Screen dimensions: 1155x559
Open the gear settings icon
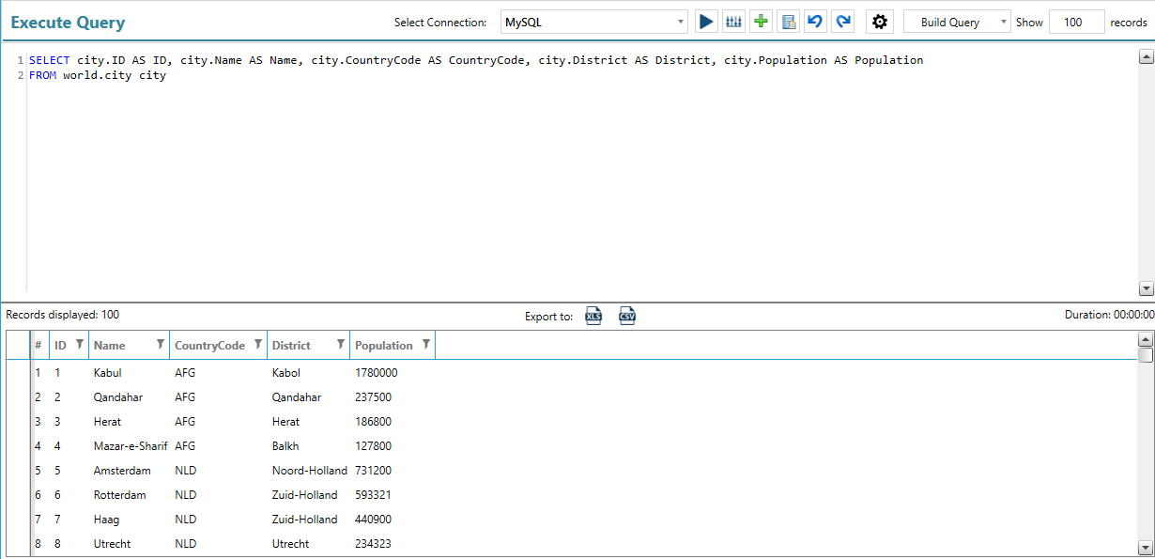879,22
